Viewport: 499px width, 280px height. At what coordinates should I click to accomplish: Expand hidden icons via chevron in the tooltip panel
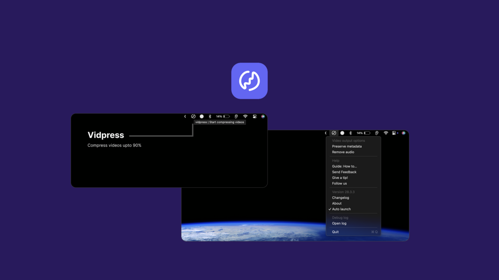185,116
